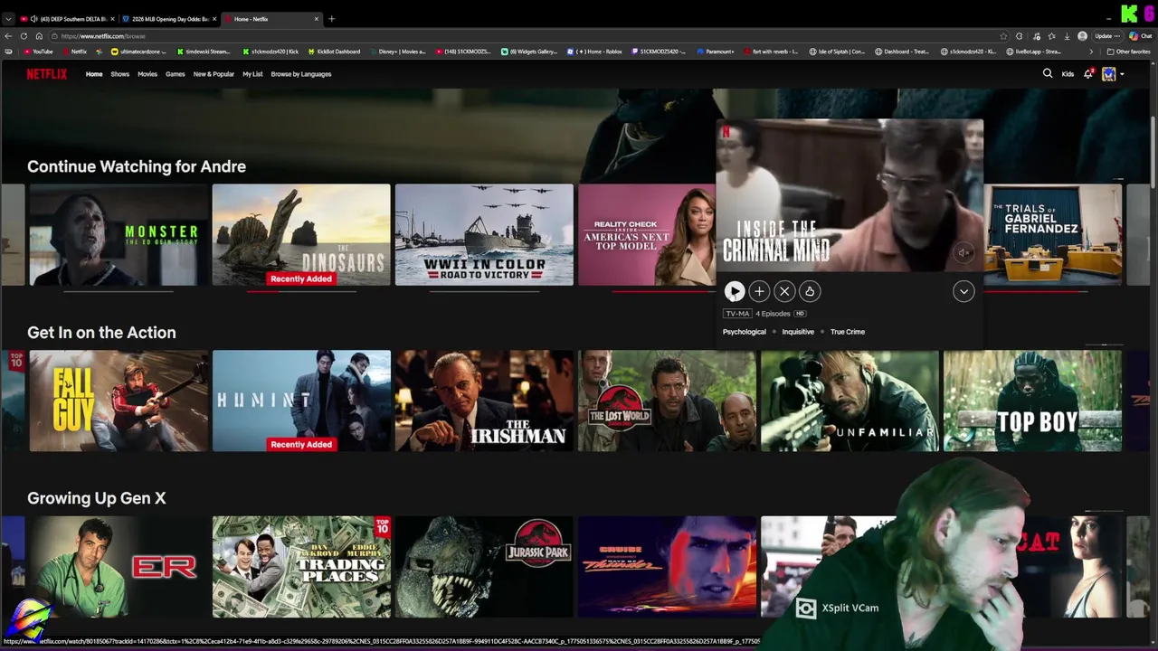Click Continue Watching for Andre heading
Viewport: 1158px width, 651px height.
(x=137, y=166)
